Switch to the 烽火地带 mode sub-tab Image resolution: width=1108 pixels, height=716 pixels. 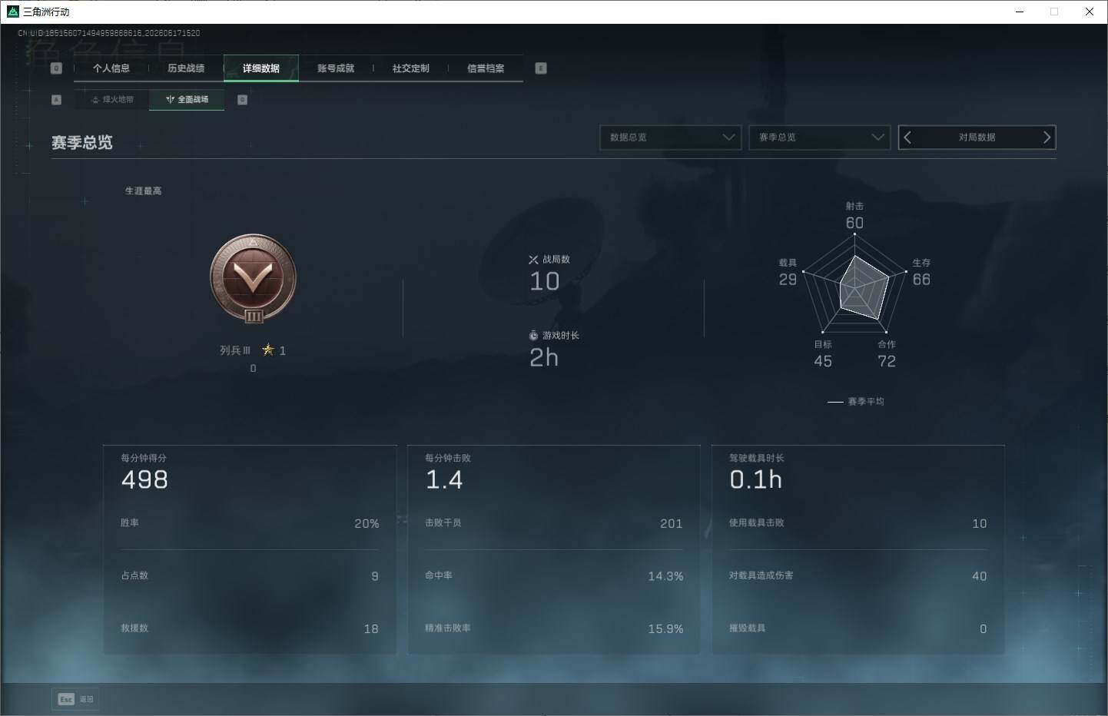(112, 99)
